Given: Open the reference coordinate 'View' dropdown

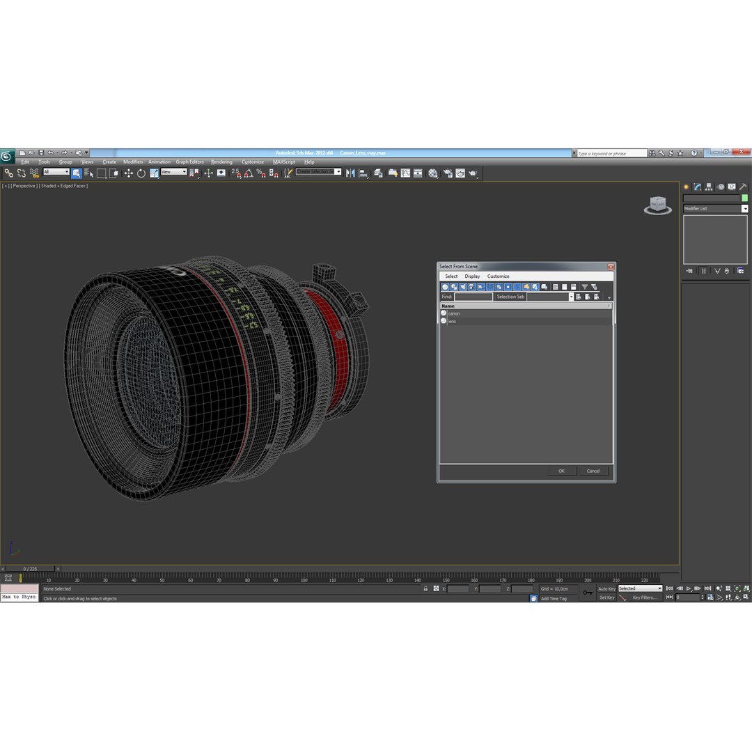Looking at the screenshot, I should point(173,172).
